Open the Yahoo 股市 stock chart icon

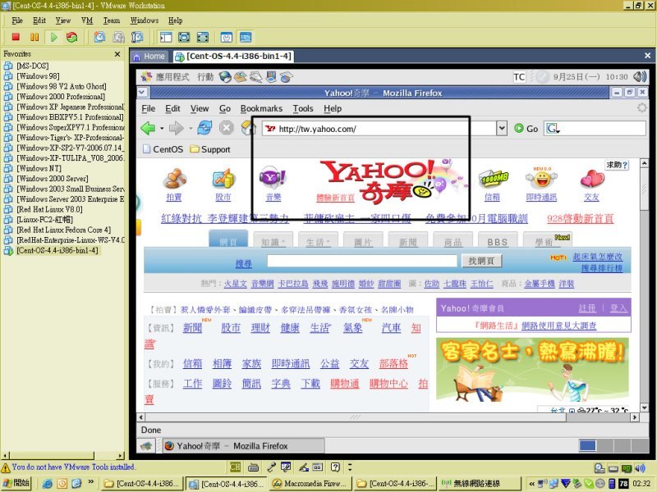[223, 179]
